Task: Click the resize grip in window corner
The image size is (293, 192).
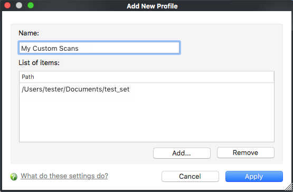Action: pyautogui.click(x=289, y=187)
